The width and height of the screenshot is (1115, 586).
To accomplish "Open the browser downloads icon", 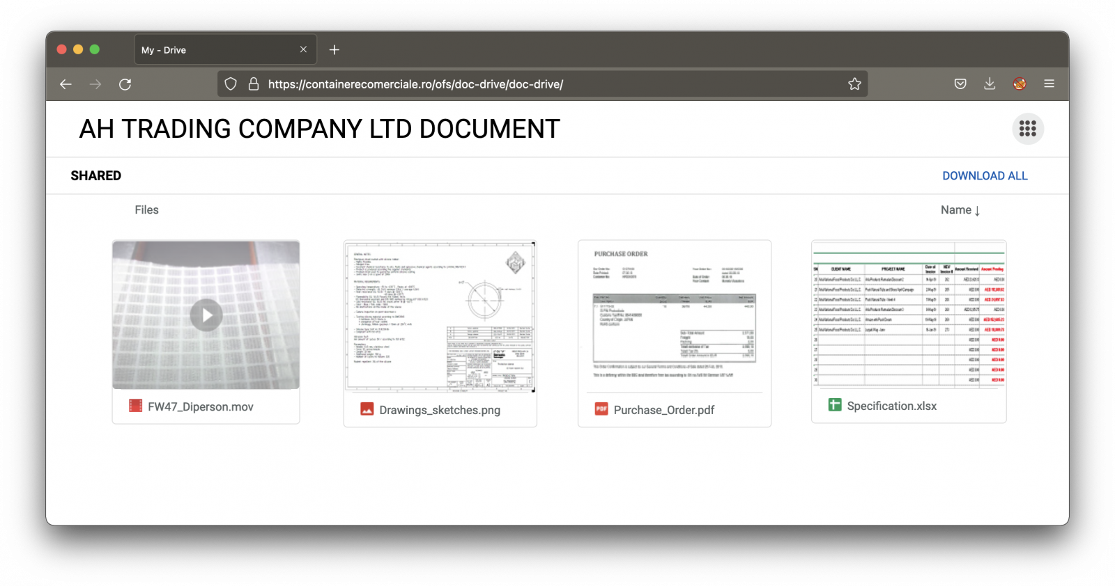I will click(x=990, y=84).
